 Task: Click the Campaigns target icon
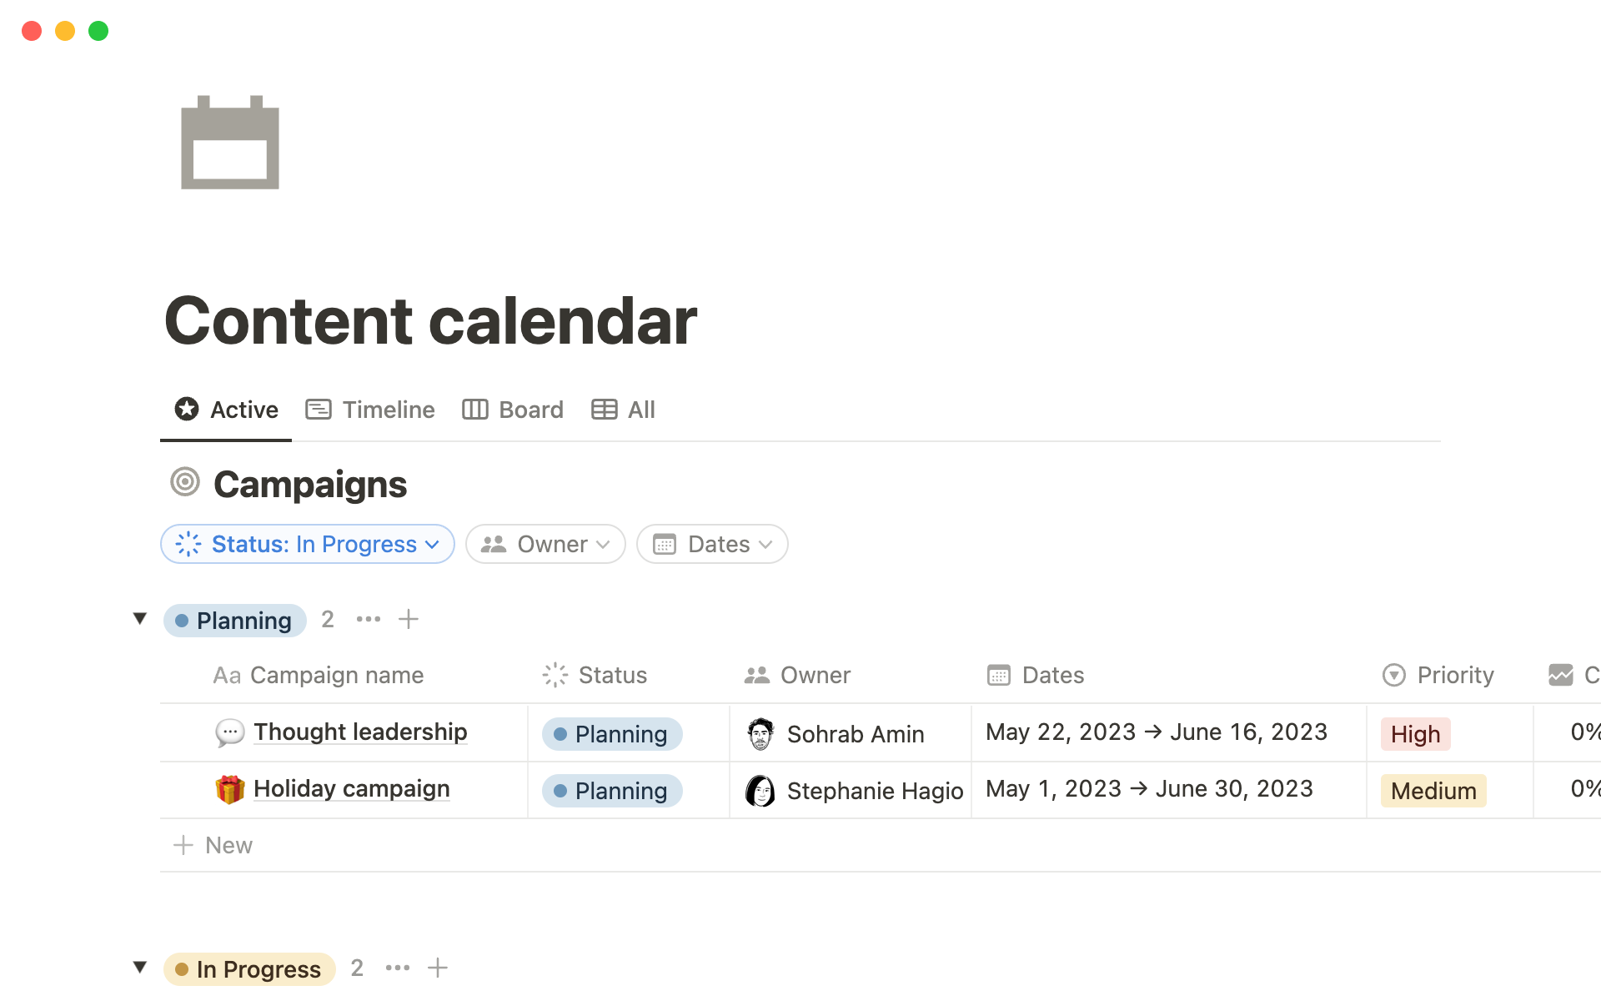click(185, 482)
